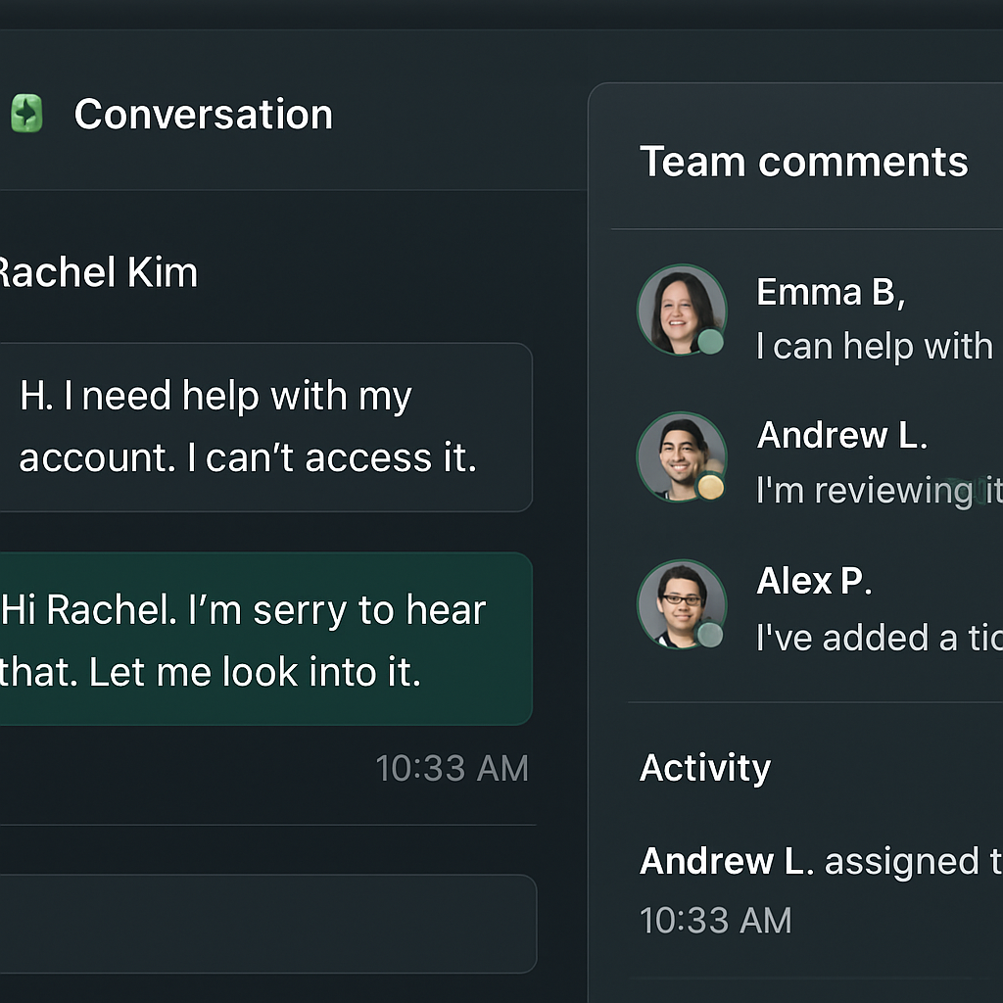Viewport: 1003px width, 1003px height.
Task: Select Rachel's message about account access
Action: [x=265, y=427]
